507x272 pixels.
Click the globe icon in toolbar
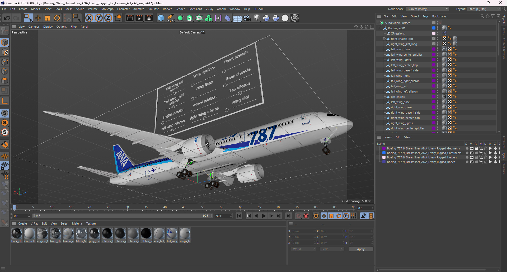295,18
